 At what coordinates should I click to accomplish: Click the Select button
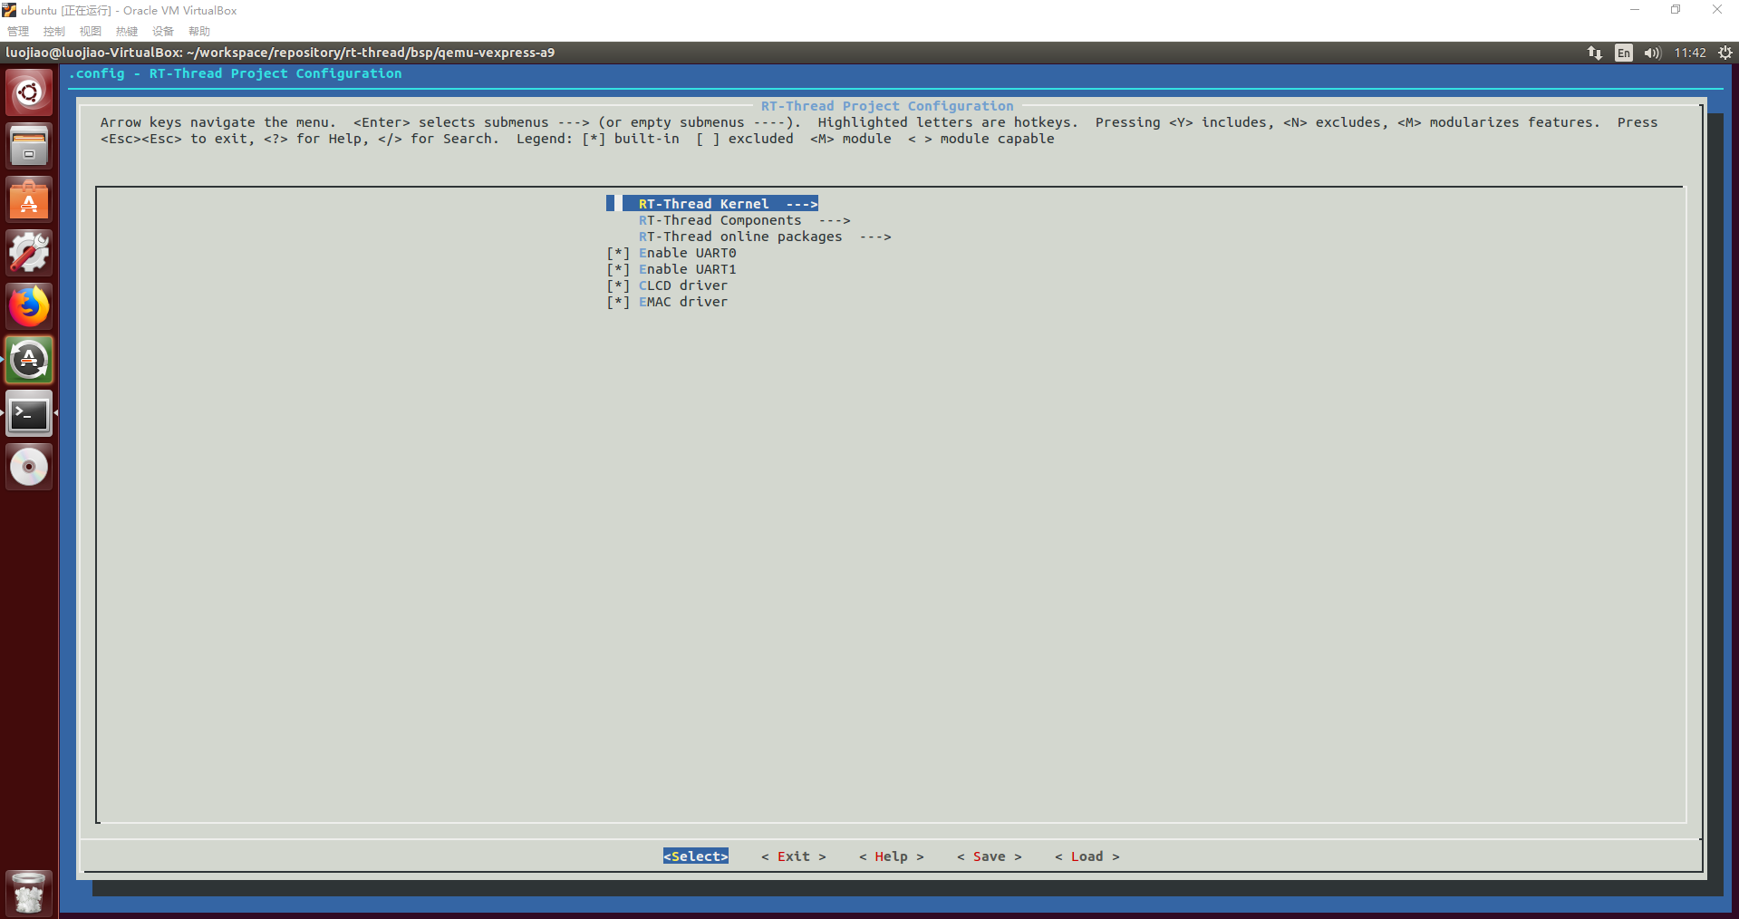(x=696, y=856)
